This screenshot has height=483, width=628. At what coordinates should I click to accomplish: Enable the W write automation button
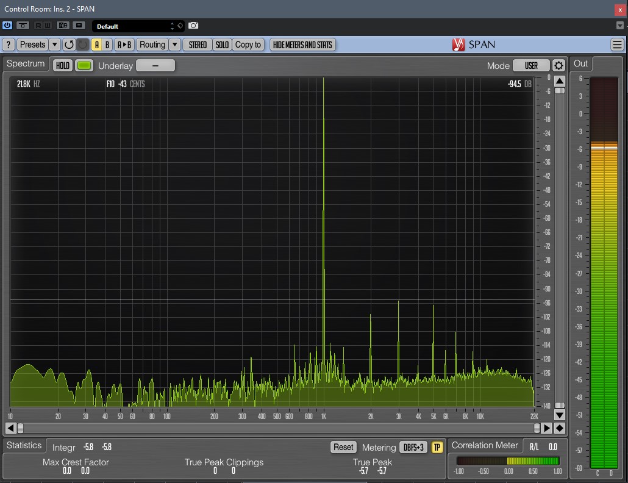tap(48, 26)
